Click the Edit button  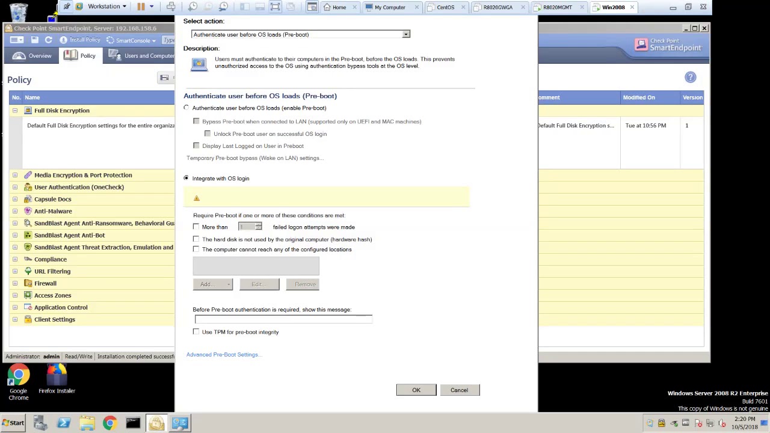(x=259, y=284)
